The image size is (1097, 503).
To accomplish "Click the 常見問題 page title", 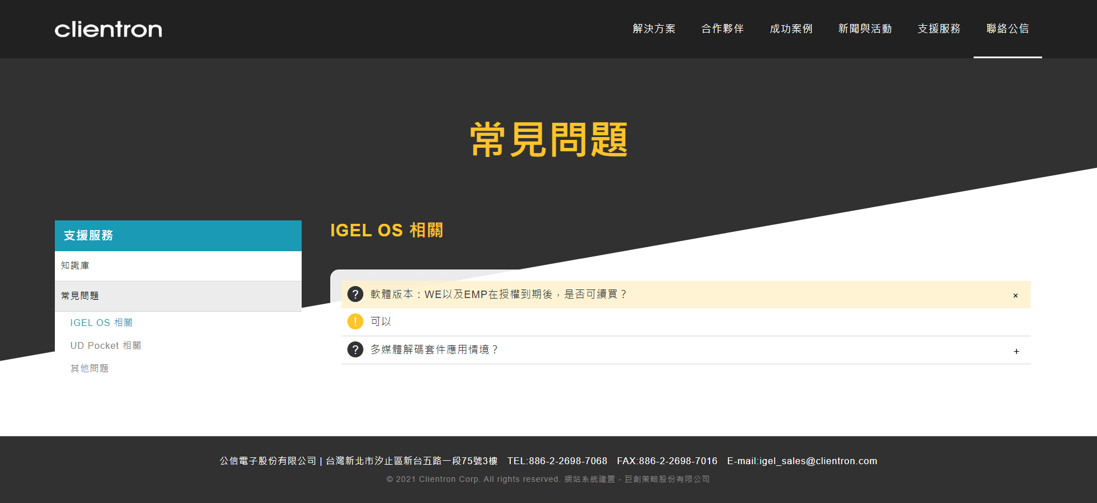I will pyautogui.click(x=548, y=140).
